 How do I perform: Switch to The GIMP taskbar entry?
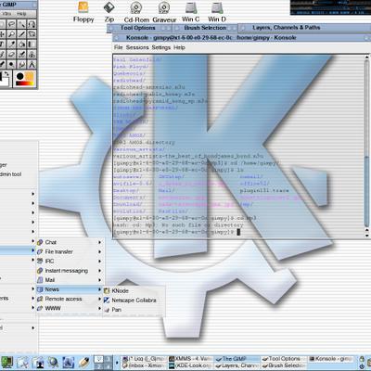pos(237,359)
